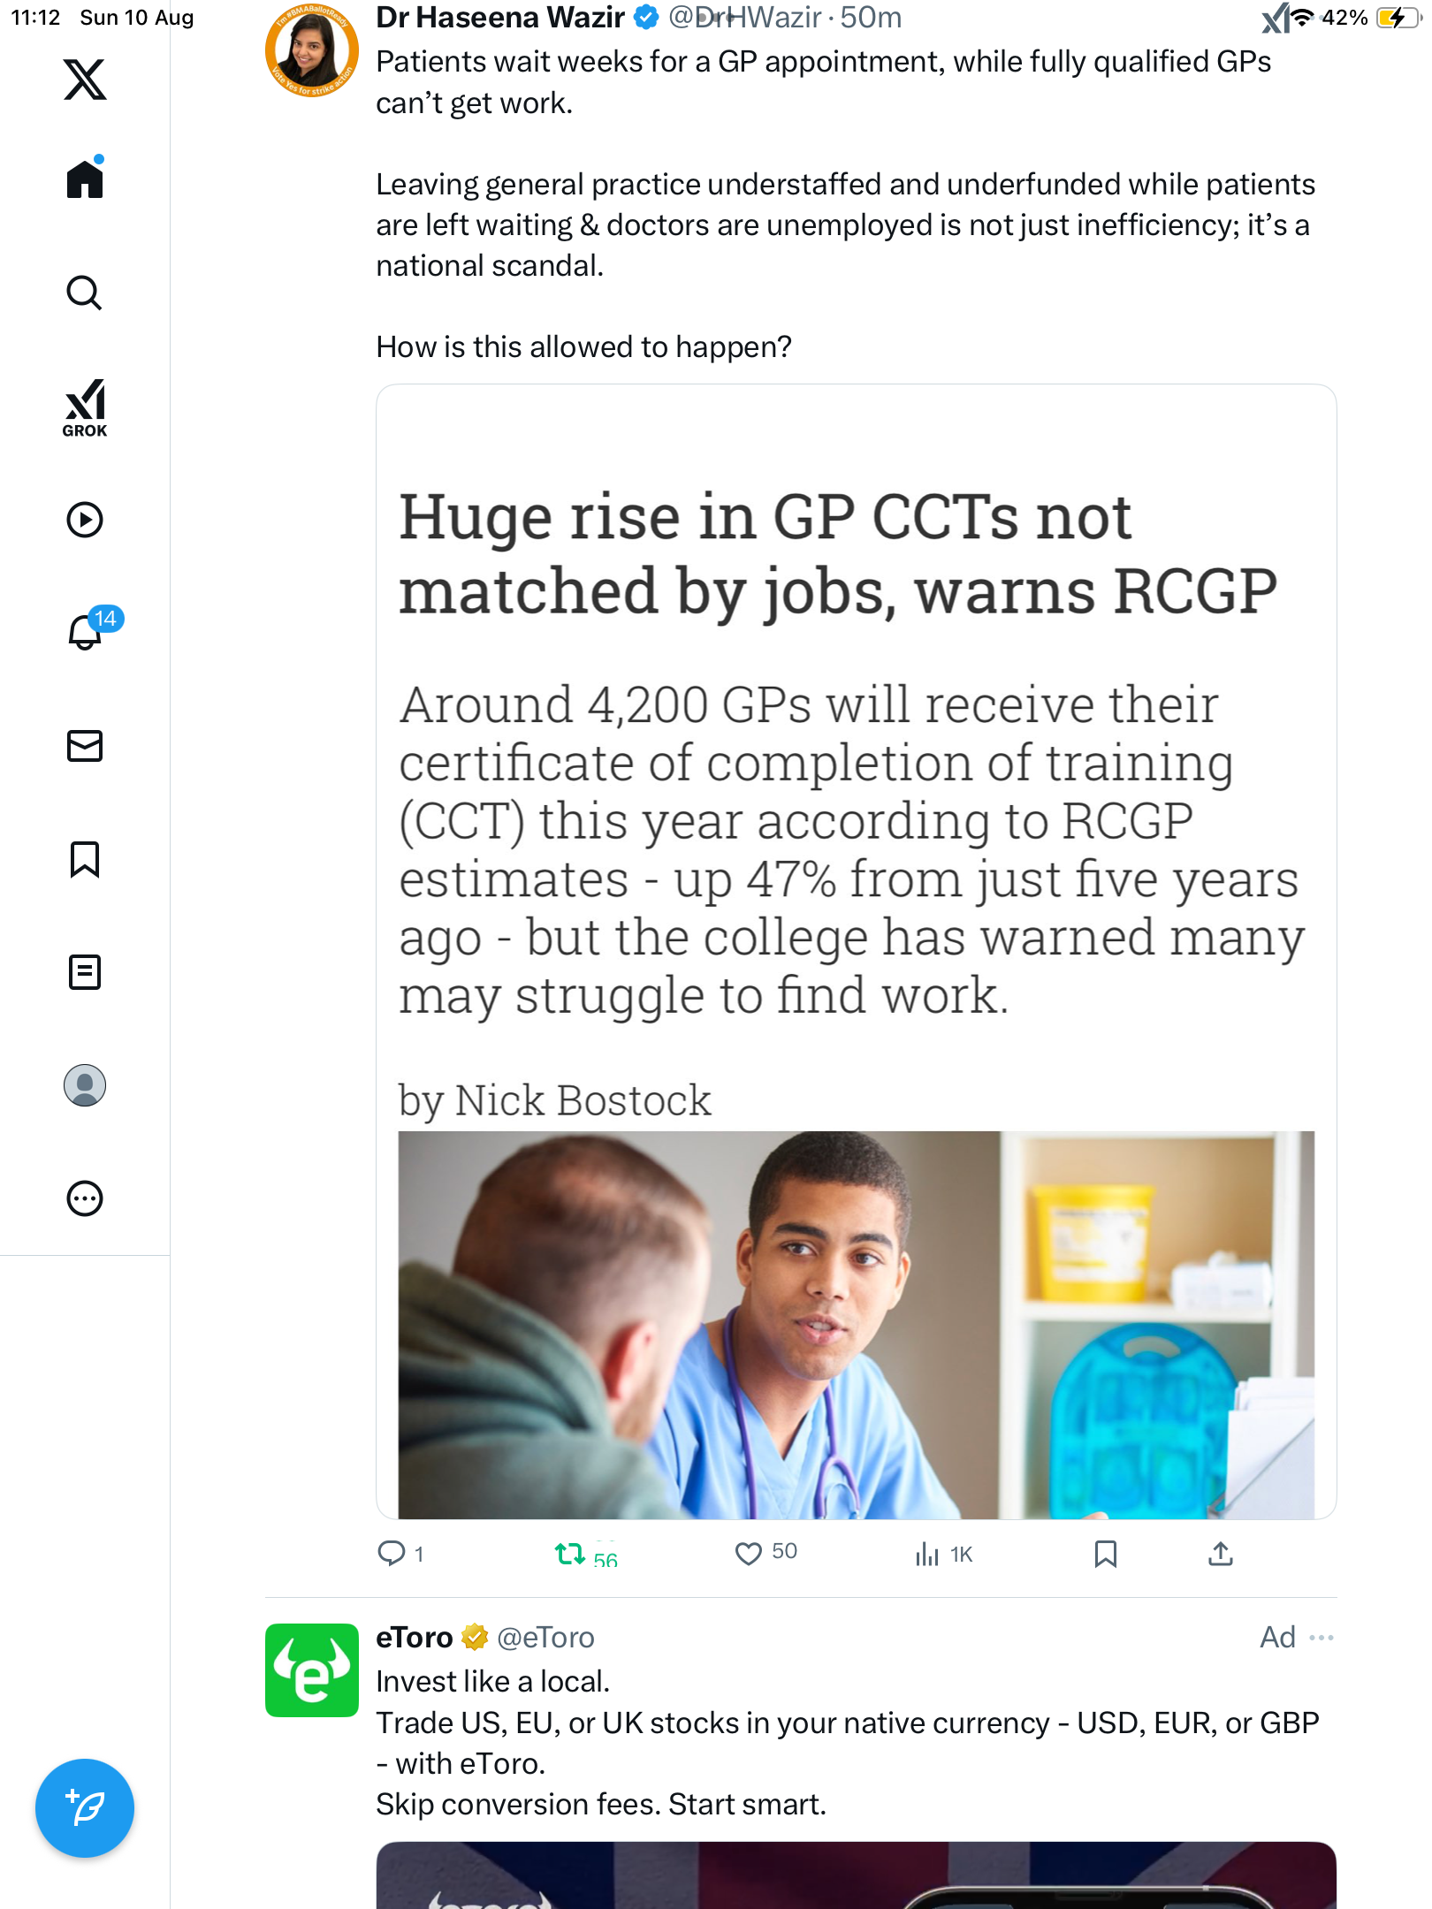Bookmark Dr Haseena Wazir's post
The height and width of the screenshot is (1909, 1432).
pyautogui.click(x=1105, y=1554)
